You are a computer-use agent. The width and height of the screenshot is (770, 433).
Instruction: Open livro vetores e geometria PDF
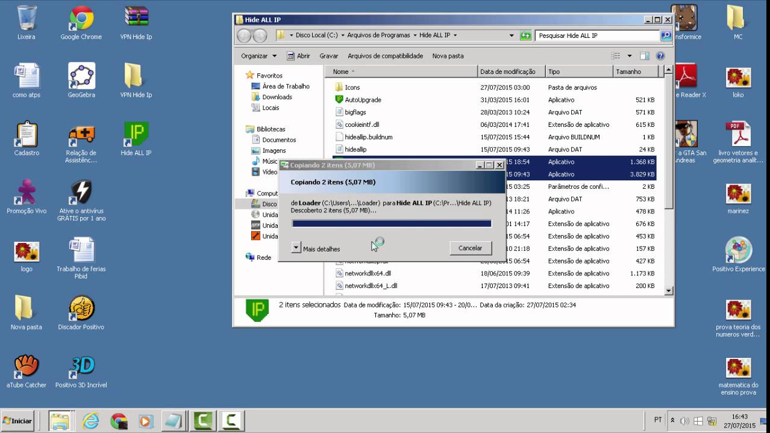[738, 142]
